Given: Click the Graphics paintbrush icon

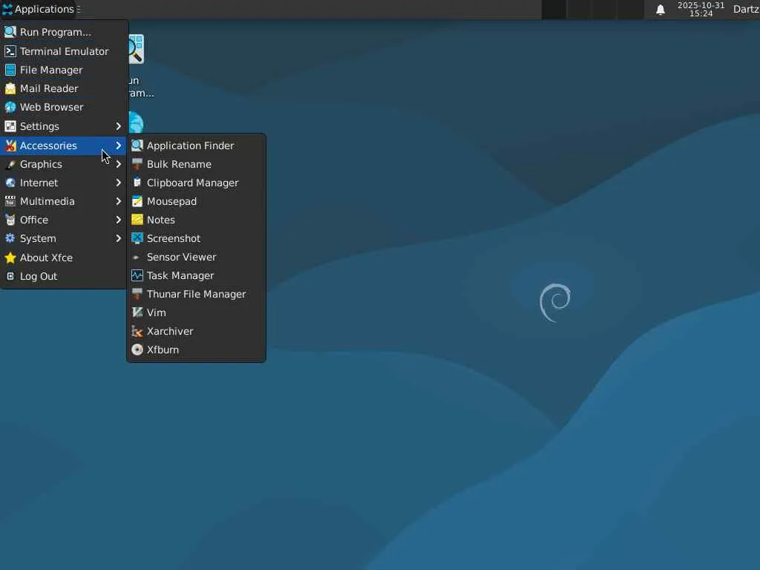Looking at the screenshot, I should coord(10,164).
